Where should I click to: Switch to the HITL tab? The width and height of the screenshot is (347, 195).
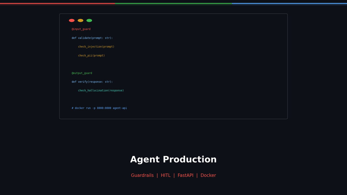coord(166,175)
